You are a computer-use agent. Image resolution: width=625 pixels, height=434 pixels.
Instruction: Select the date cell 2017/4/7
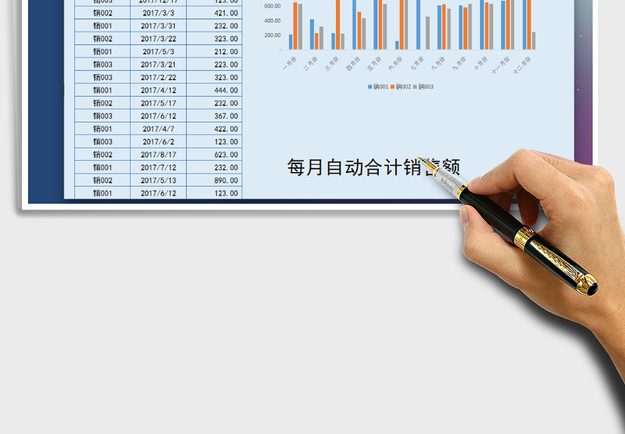(x=159, y=129)
